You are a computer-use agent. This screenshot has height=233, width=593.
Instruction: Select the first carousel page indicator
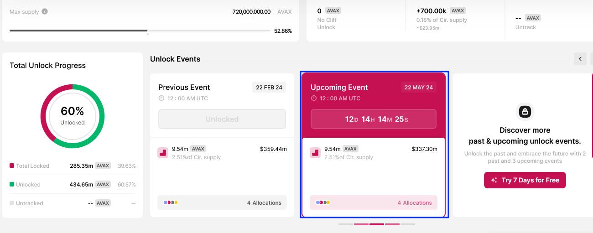pyautogui.click(x=346, y=224)
